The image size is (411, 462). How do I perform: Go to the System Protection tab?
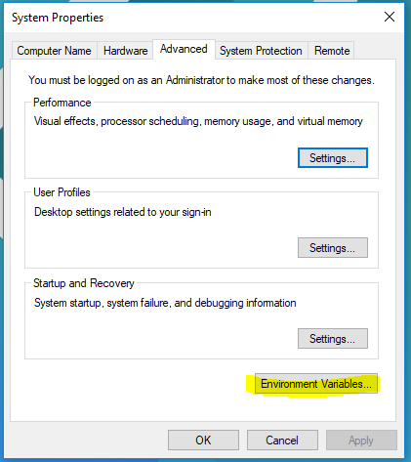pyautogui.click(x=261, y=51)
